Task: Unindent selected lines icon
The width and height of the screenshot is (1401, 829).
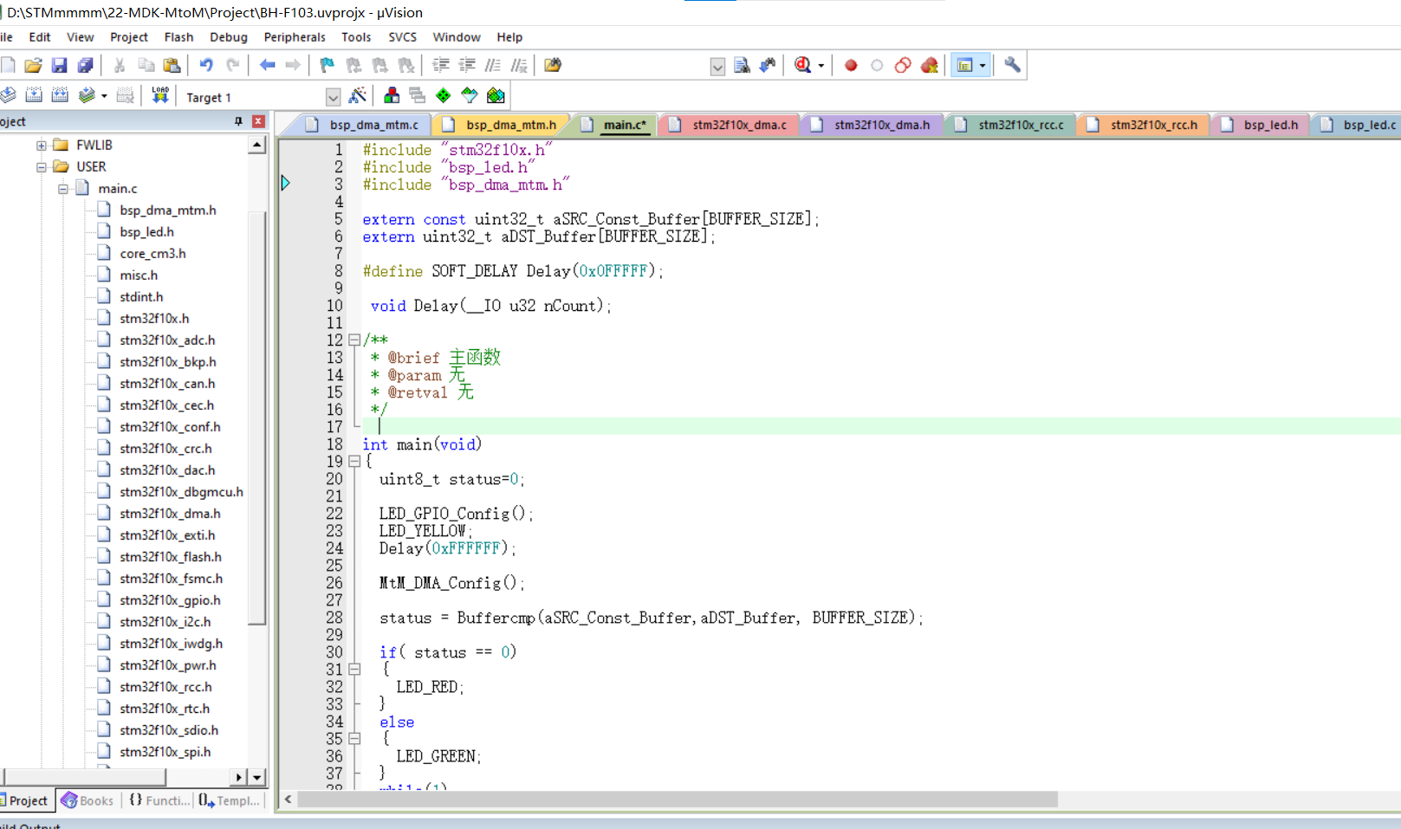Action: click(467, 65)
